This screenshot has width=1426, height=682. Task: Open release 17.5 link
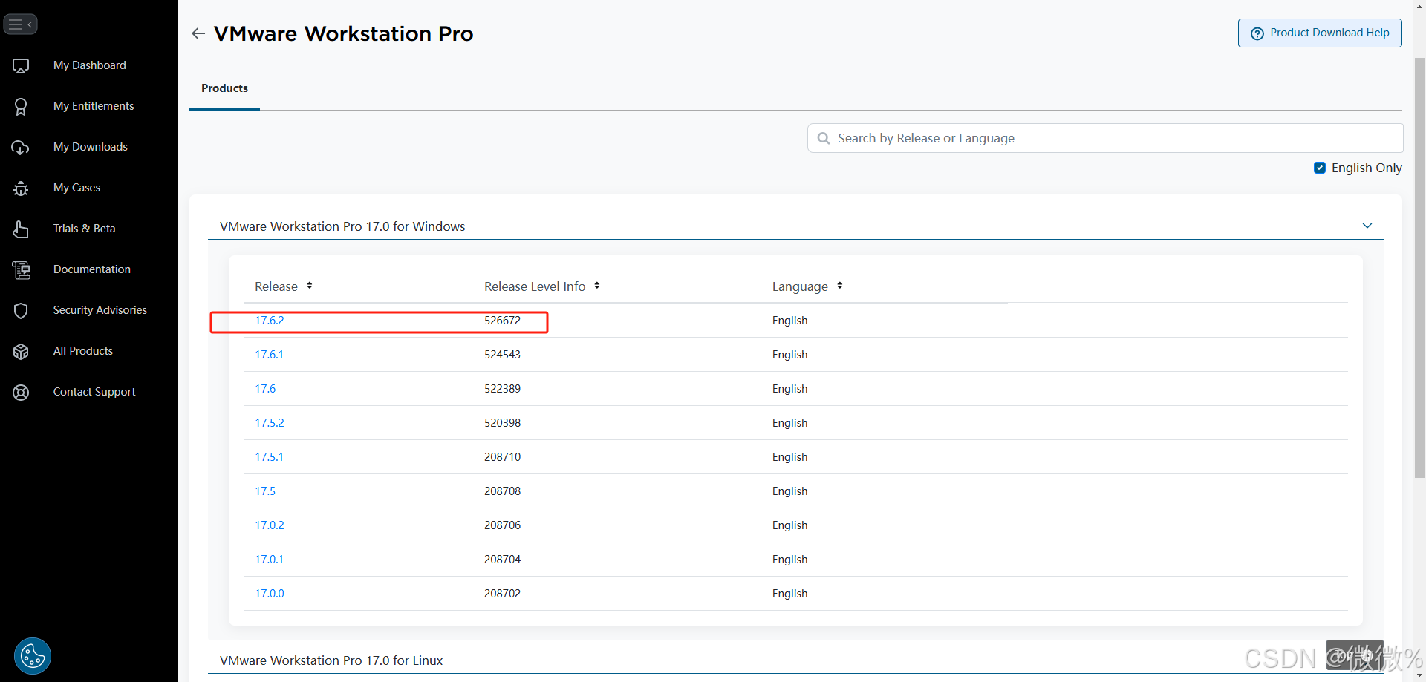[x=265, y=491]
